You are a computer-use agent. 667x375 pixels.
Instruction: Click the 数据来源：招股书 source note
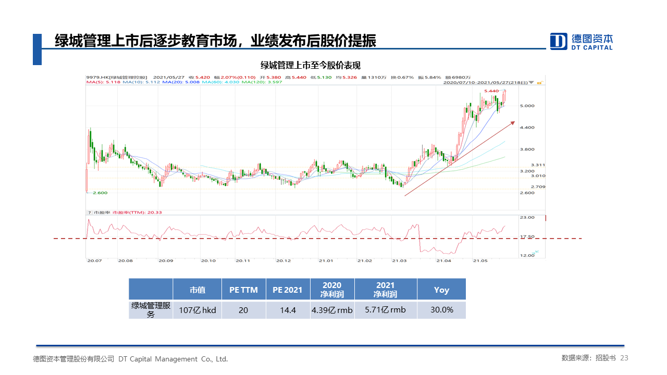(588, 358)
